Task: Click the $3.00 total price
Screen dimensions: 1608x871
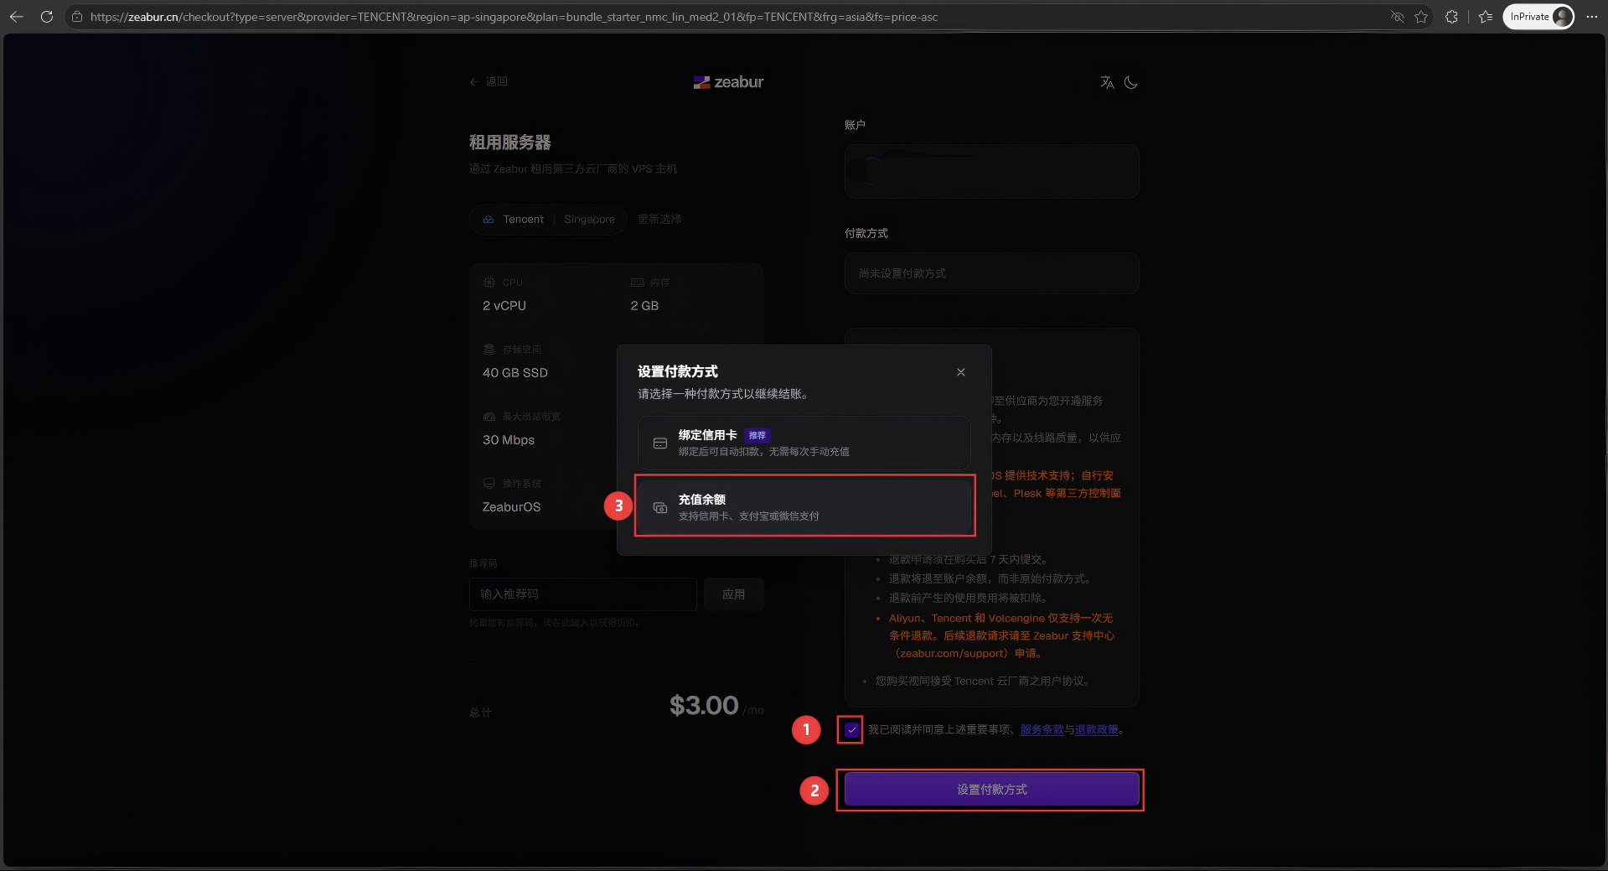Action: coord(704,706)
